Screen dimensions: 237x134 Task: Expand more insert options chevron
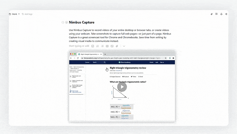pos(124,46)
